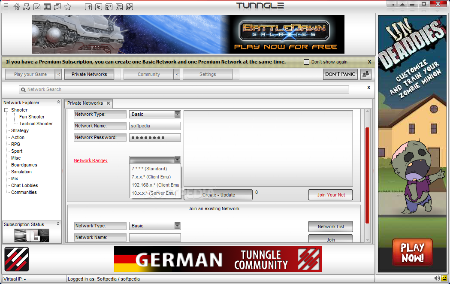Dismiss the Premium Subscription notice with X

370,62
